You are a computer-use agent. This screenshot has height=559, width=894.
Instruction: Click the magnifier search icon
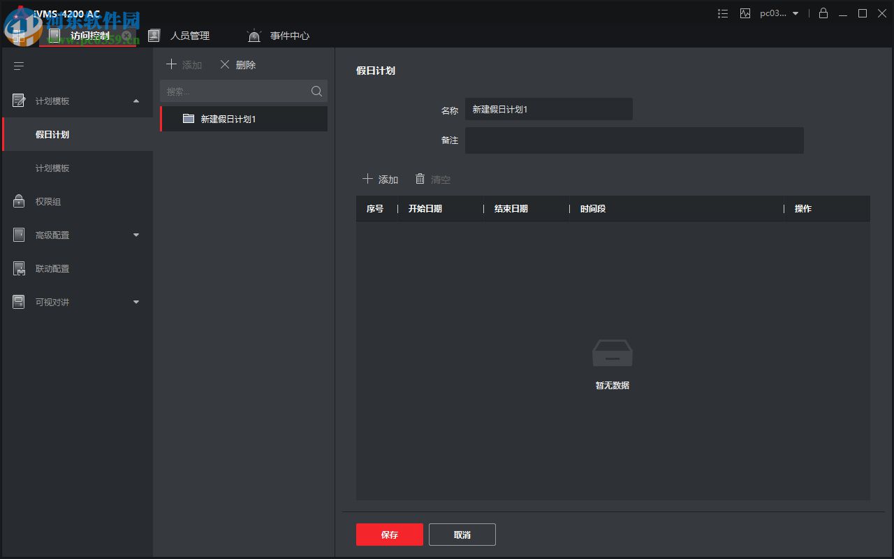[316, 91]
